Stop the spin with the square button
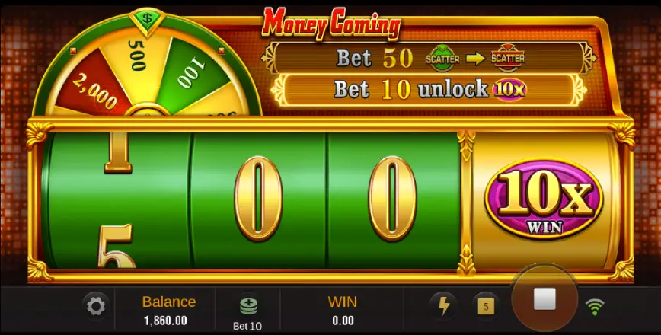Image resolution: width=661 pixels, height=335 pixels. point(544,299)
